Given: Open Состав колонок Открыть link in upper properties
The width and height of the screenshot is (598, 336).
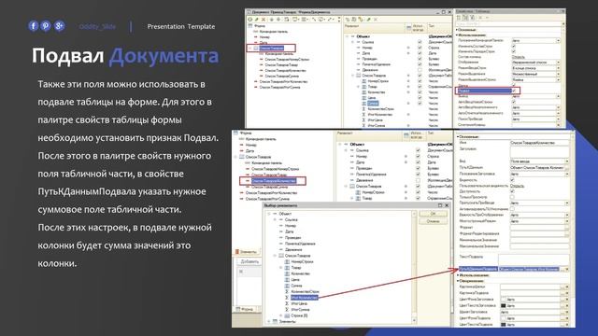Looking at the screenshot, I should [x=518, y=57].
